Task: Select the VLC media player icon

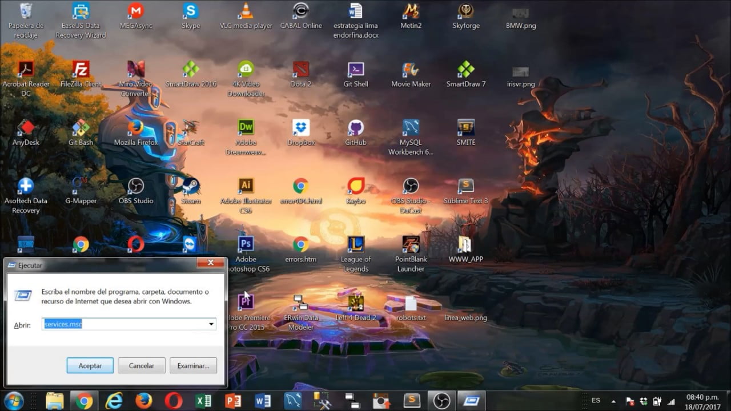Action: pos(246,15)
